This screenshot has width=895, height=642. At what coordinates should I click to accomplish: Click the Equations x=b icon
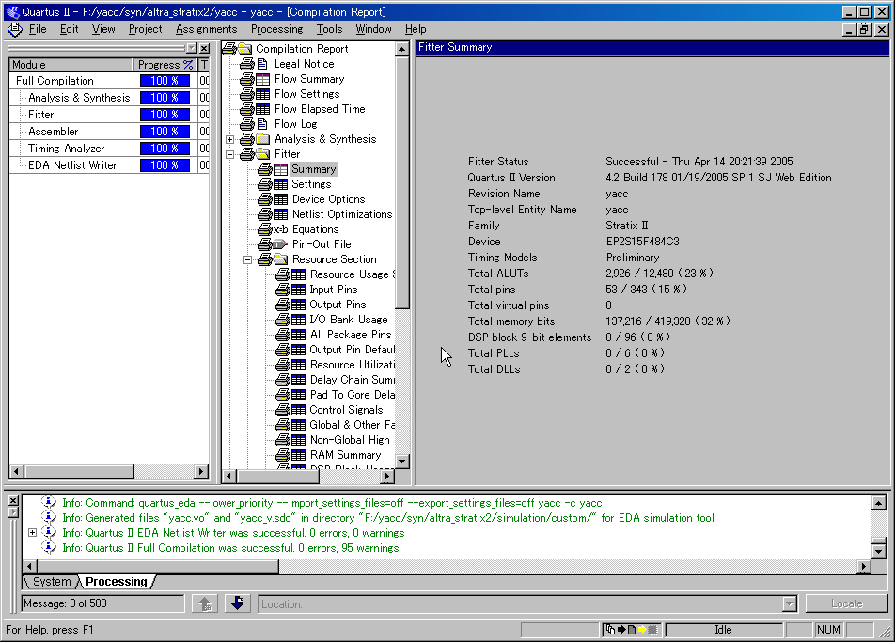(x=280, y=229)
